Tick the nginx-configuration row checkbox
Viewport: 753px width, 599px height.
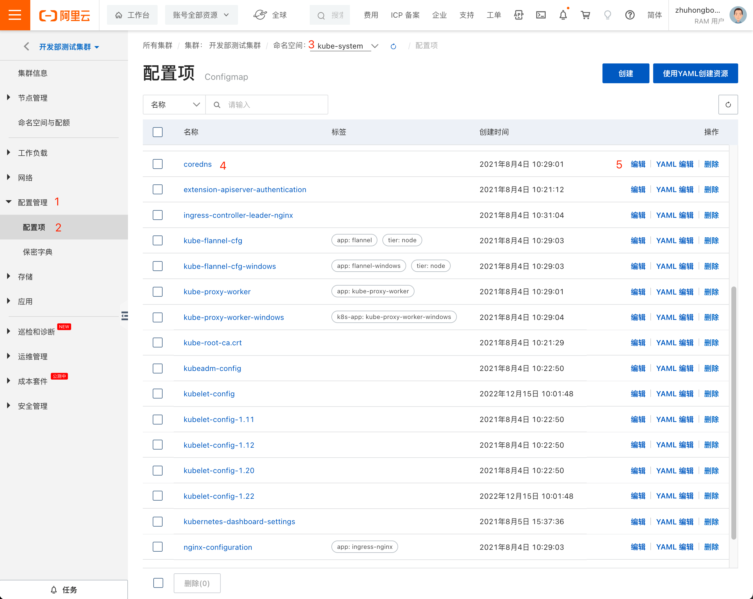pyautogui.click(x=158, y=547)
